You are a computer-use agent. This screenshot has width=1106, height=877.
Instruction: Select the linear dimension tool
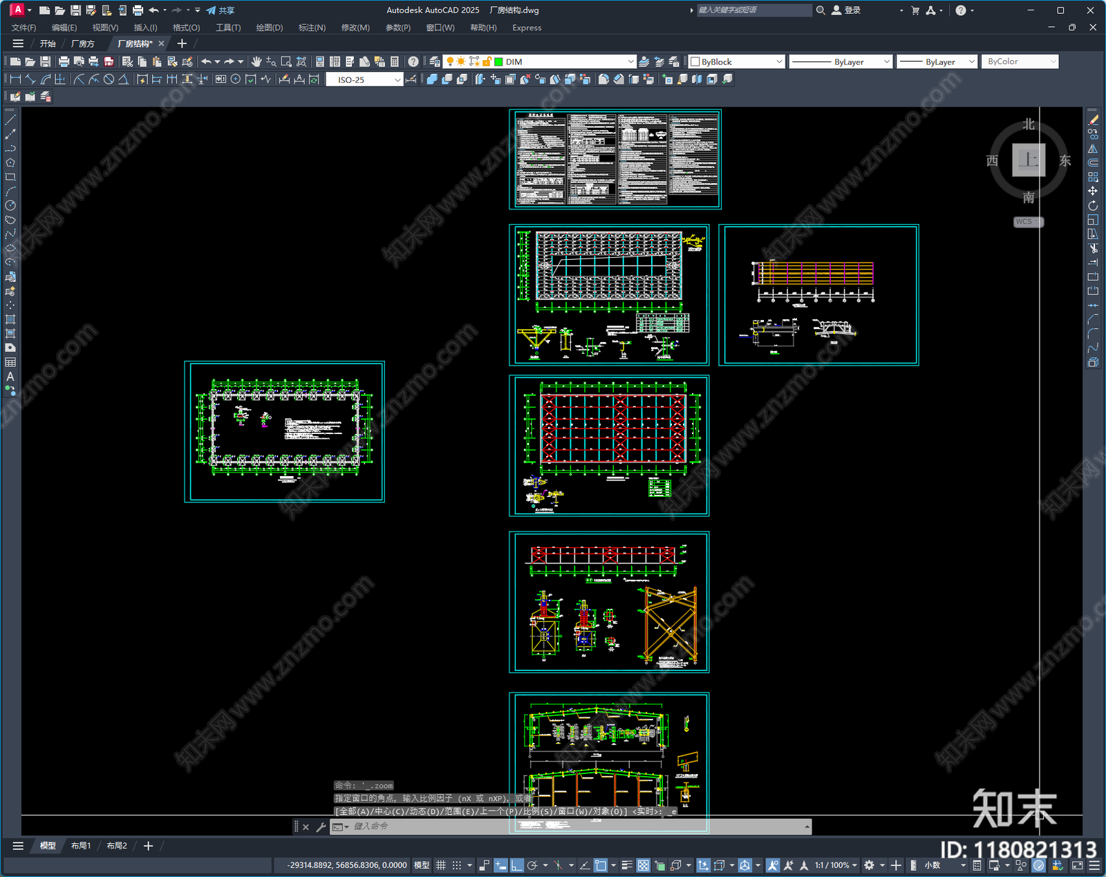[15, 79]
